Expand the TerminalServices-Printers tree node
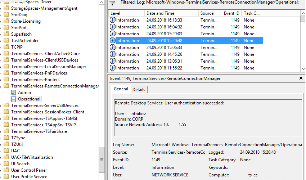Image resolution: width=306 pixels, height=180 pixels. (1, 80)
